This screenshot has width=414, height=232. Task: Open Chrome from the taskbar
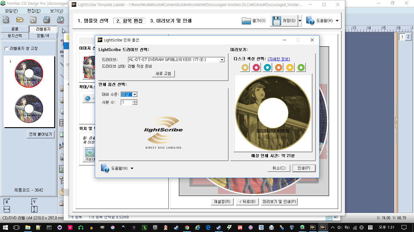(x=187, y=227)
